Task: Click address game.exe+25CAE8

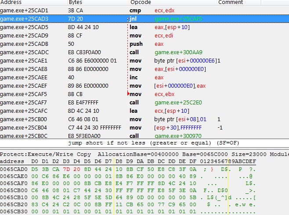Action: tap(24, 69)
